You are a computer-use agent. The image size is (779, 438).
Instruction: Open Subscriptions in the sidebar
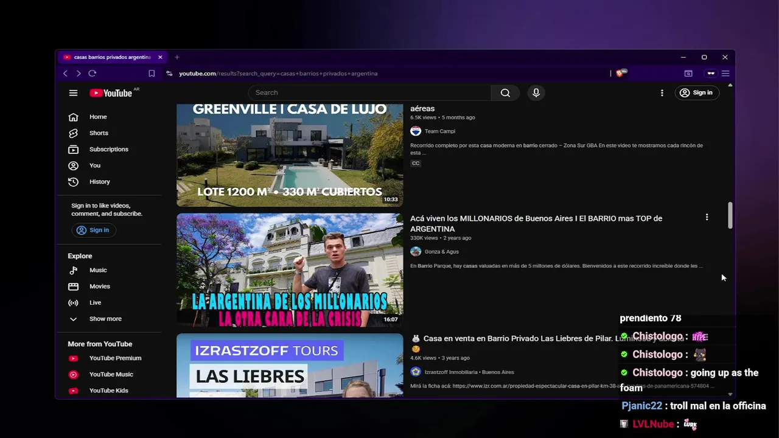click(x=110, y=149)
